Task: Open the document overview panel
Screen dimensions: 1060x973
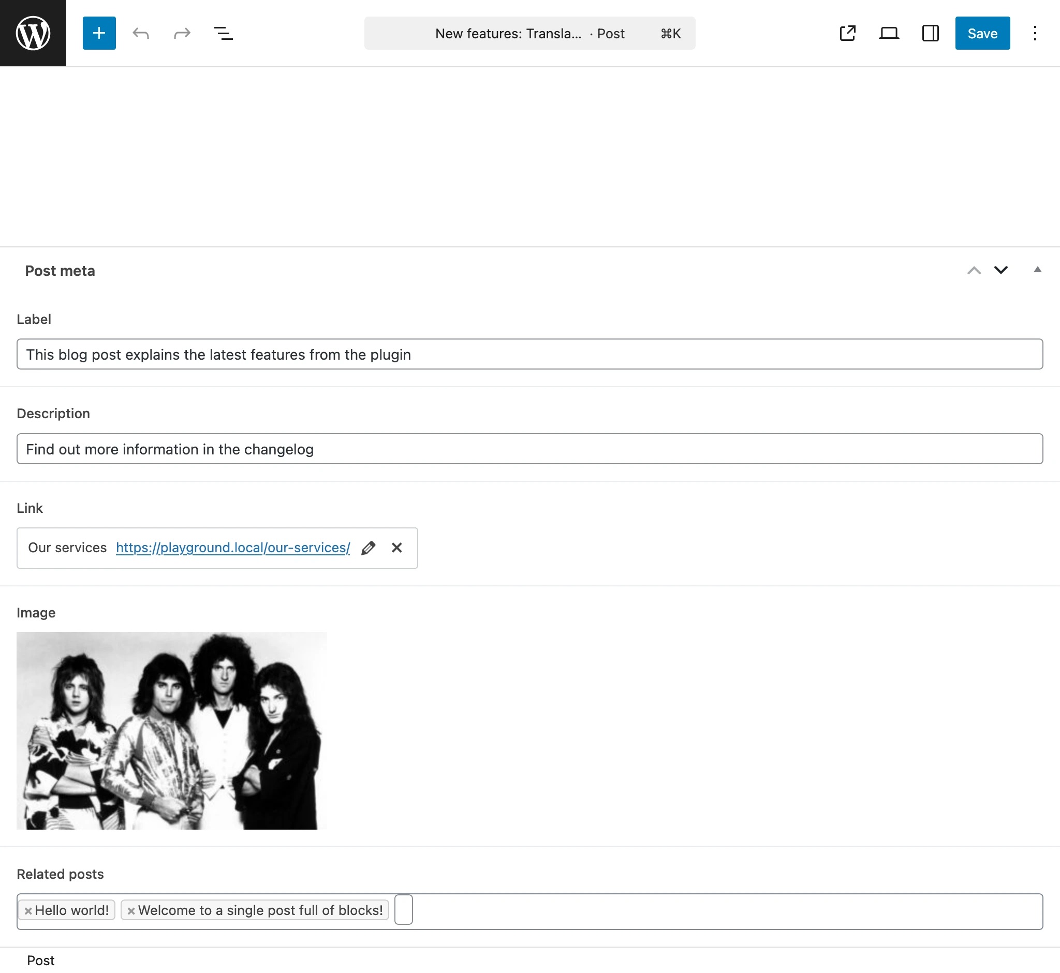Action: pos(223,33)
